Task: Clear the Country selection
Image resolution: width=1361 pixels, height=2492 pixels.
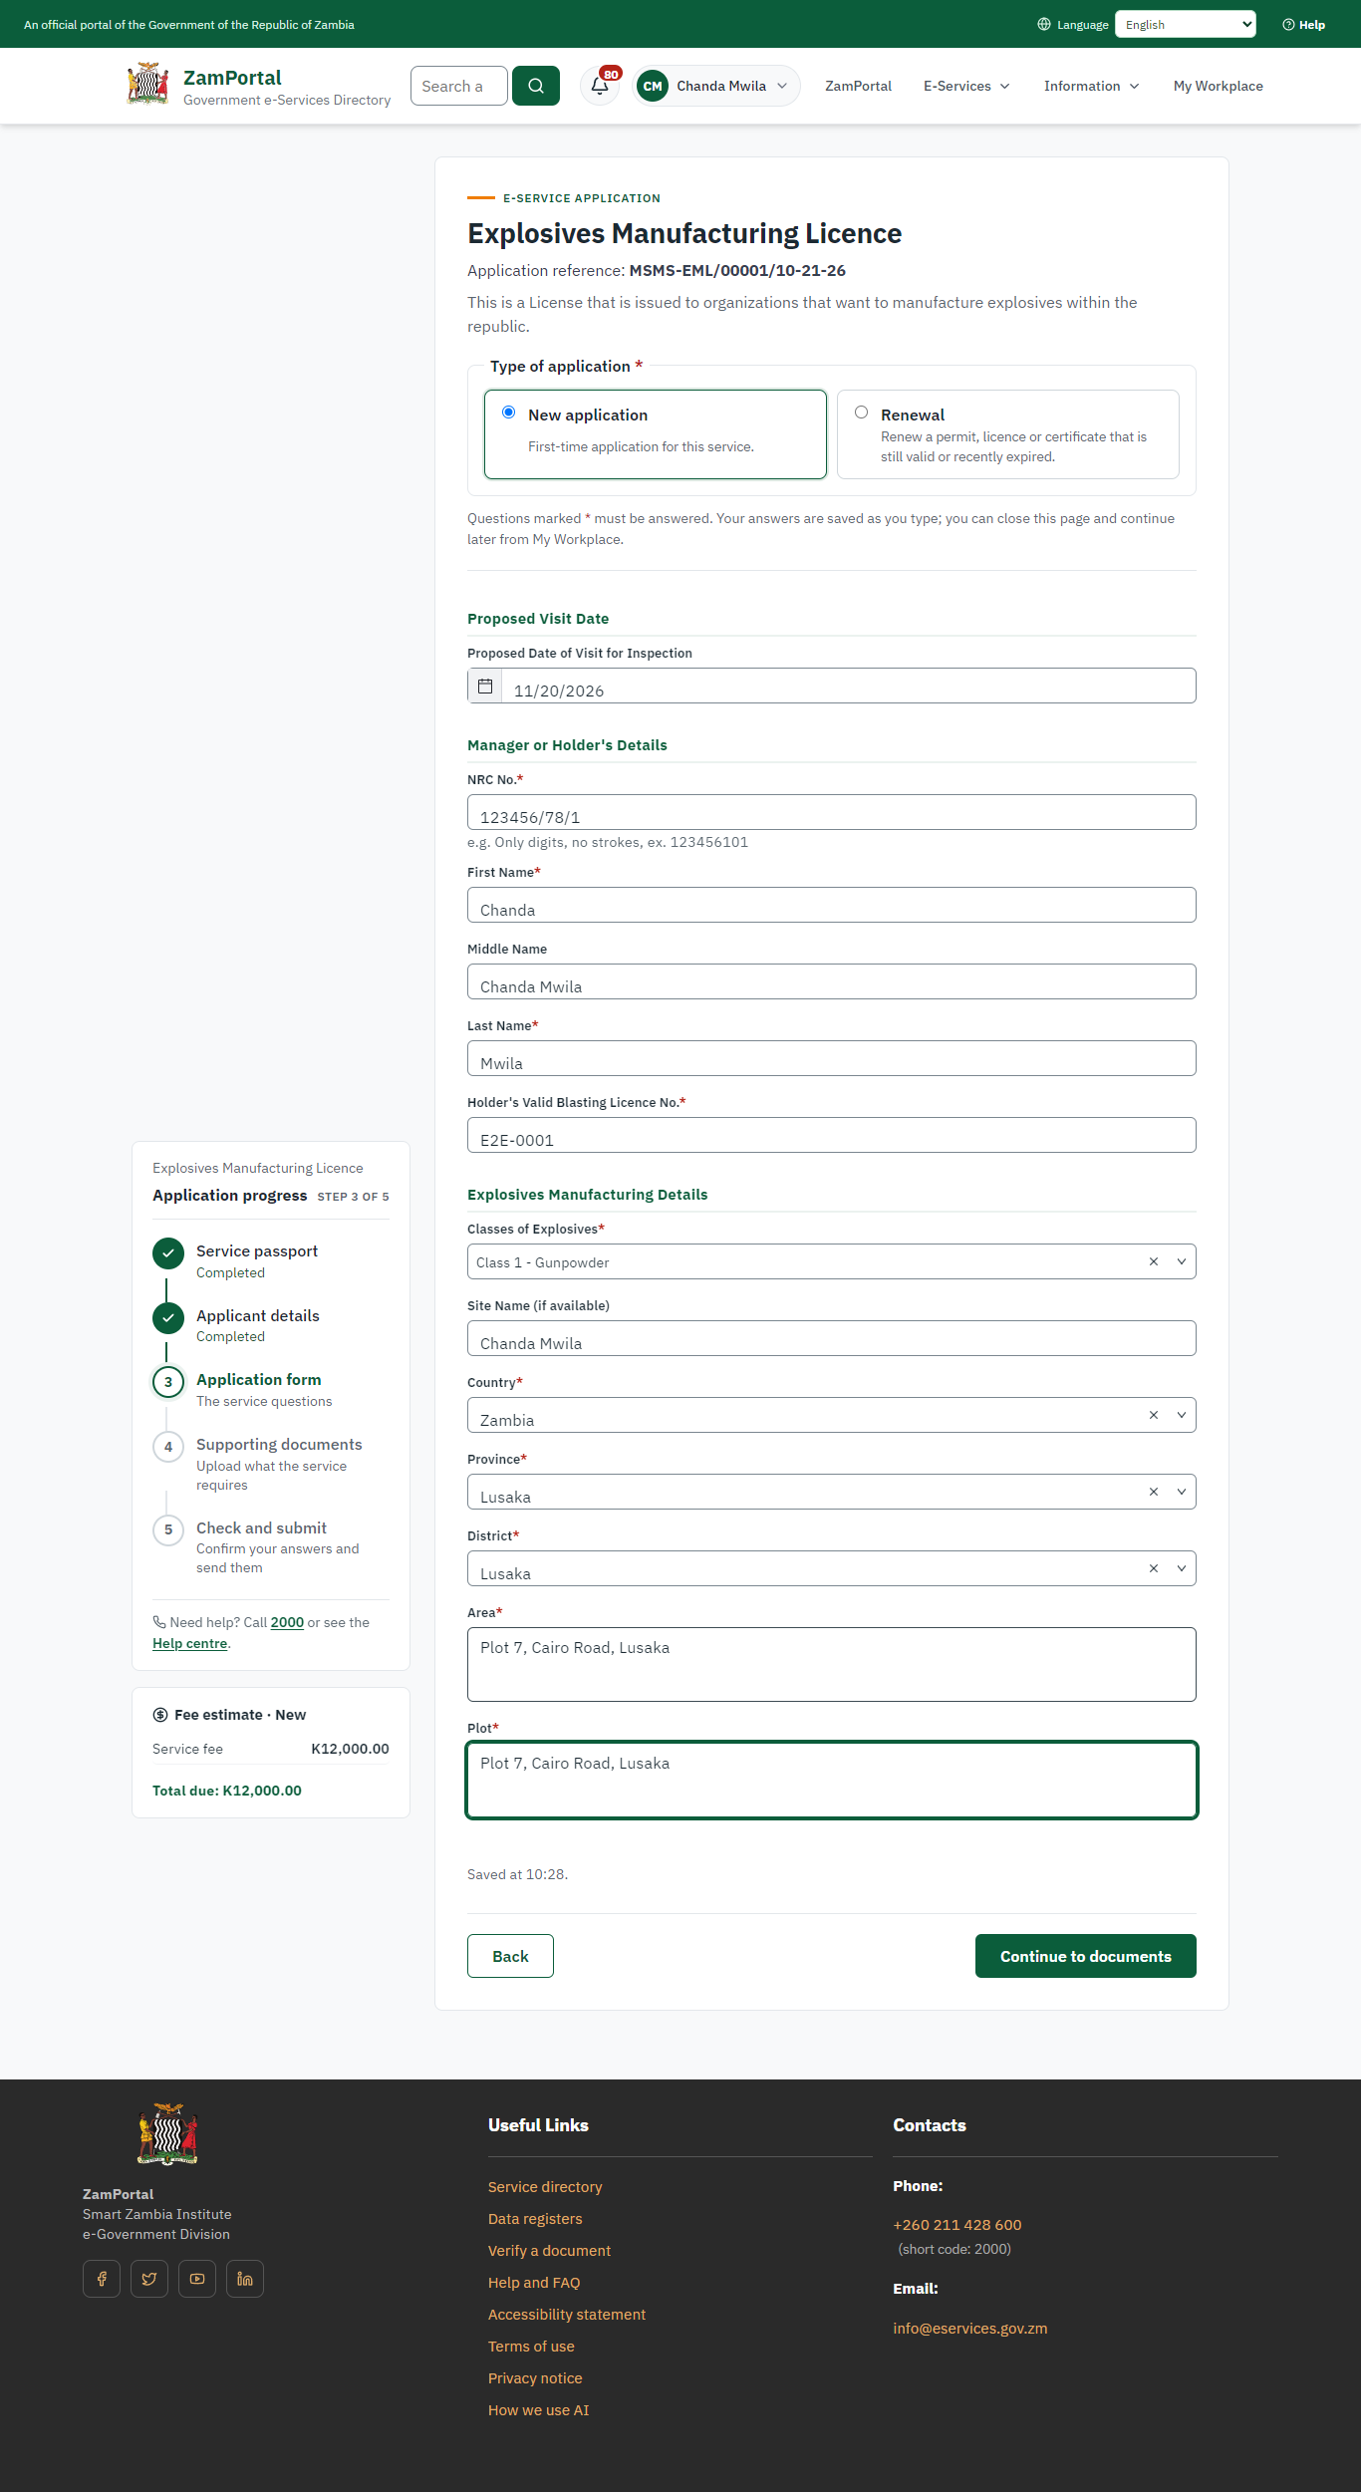Action: (1154, 1415)
